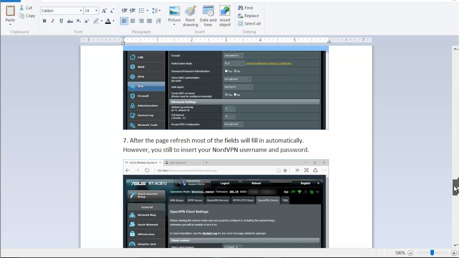Align text left
459x258 pixels.
point(124,21)
